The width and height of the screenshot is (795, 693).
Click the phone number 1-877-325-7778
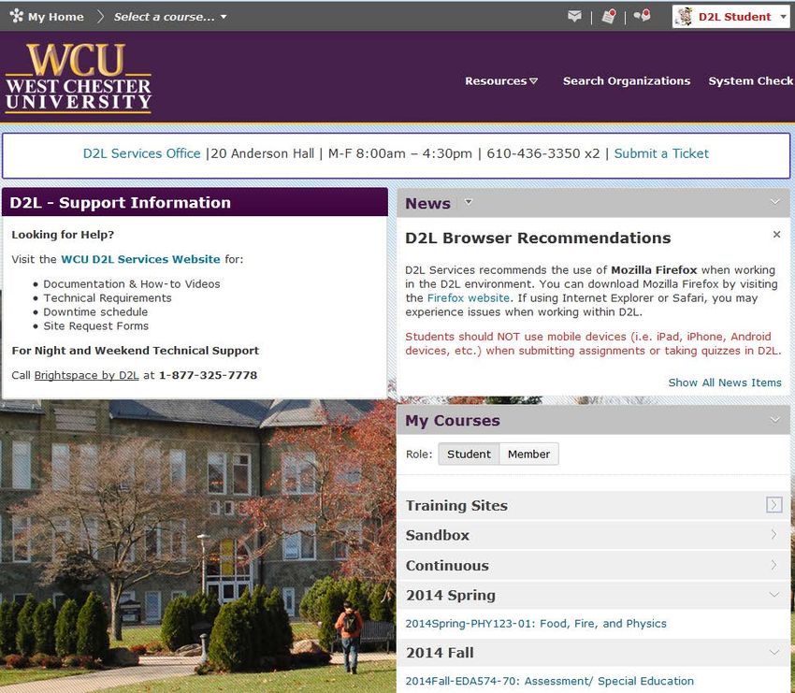click(208, 375)
